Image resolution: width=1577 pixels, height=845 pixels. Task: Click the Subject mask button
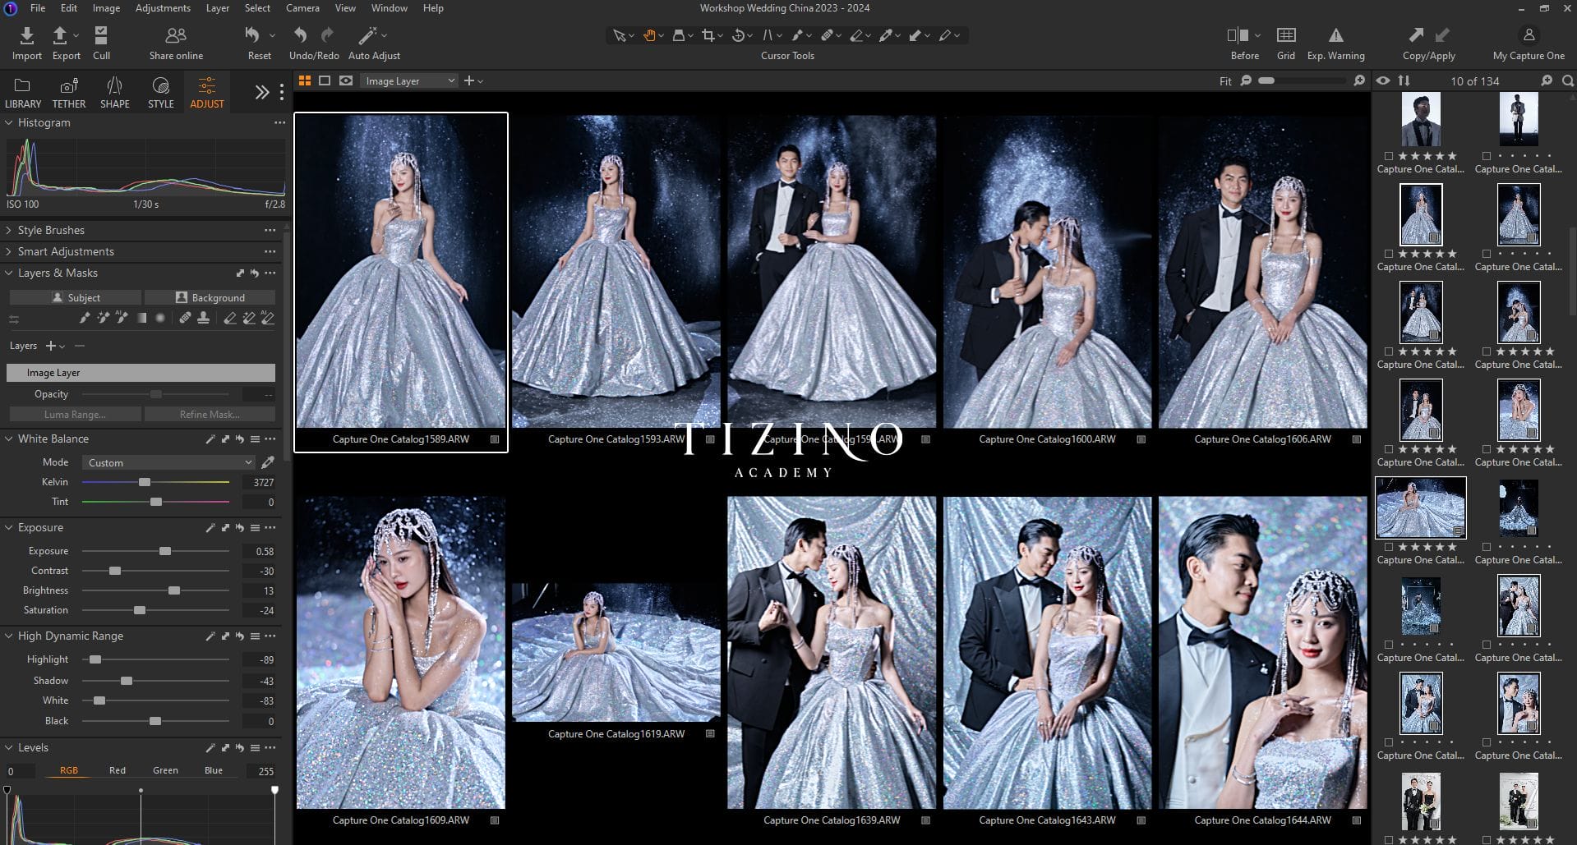[x=76, y=297]
